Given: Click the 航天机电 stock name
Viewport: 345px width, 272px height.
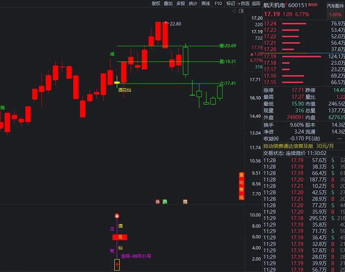Looking at the screenshot, I should [x=274, y=5].
